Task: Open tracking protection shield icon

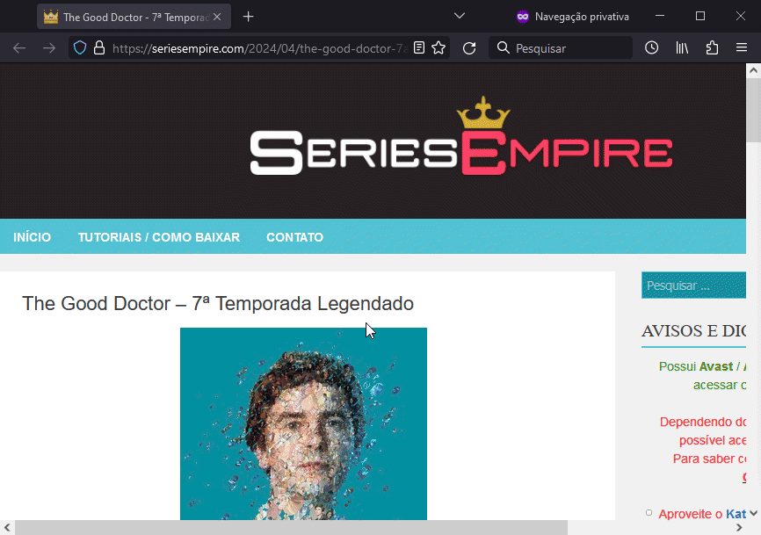Action: (80, 48)
